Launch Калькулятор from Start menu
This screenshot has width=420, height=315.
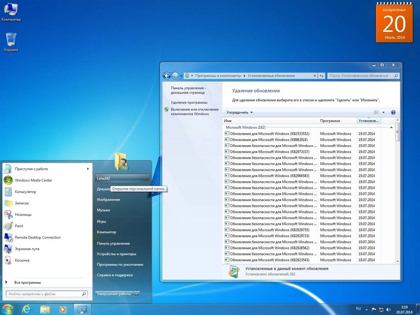(47, 192)
